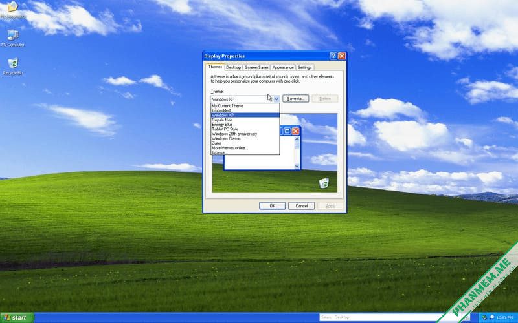This screenshot has height=323, width=518.
Task: Select the Royale Noir theme
Action: pyautogui.click(x=245, y=120)
